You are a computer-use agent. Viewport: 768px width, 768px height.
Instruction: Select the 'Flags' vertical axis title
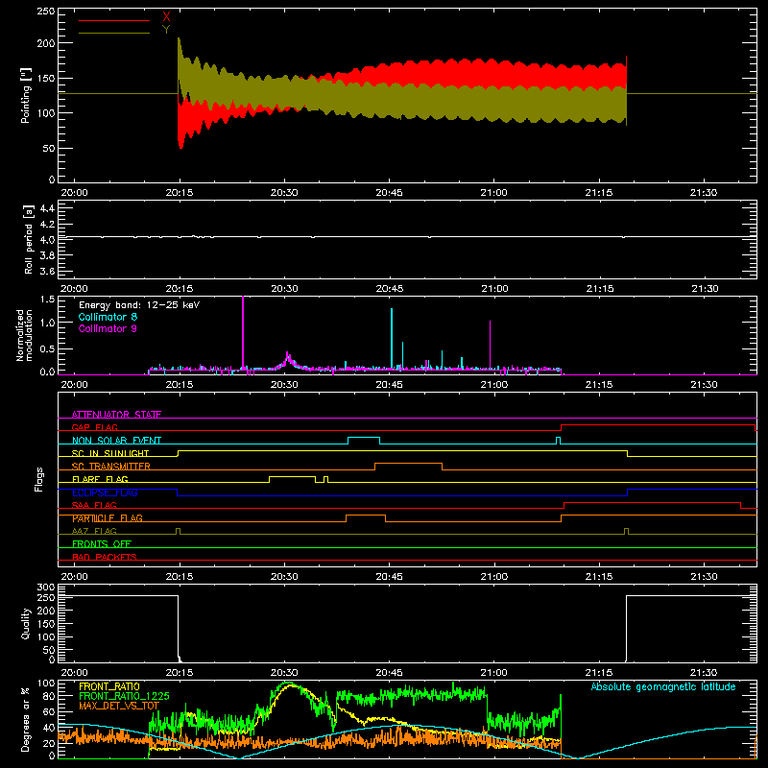[39, 479]
